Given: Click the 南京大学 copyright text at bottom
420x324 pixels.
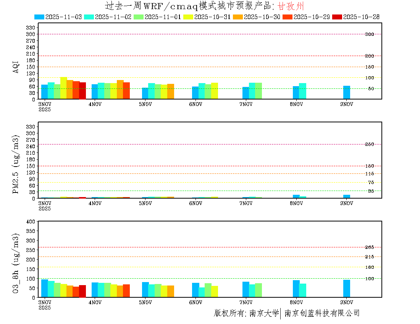Looking at the screenshot, I should pyautogui.click(x=264, y=313).
